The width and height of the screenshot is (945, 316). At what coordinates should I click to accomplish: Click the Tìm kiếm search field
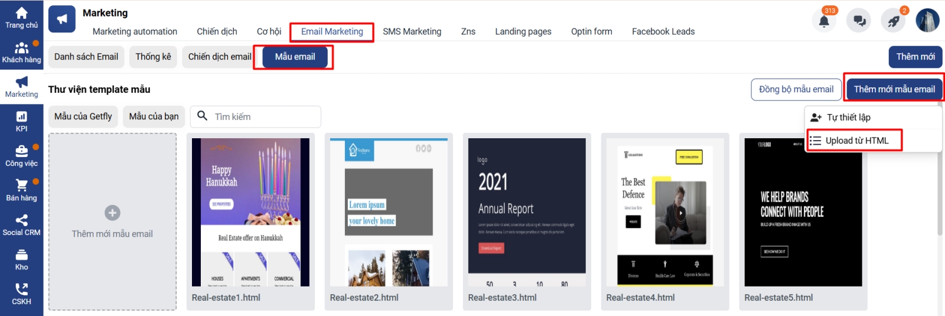coord(264,117)
